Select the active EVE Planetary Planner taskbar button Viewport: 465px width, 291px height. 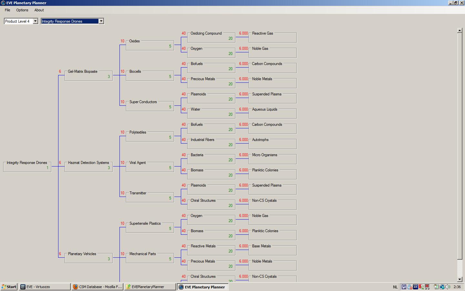point(203,287)
